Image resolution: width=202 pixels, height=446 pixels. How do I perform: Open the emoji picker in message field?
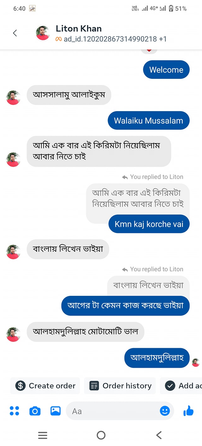(165, 411)
